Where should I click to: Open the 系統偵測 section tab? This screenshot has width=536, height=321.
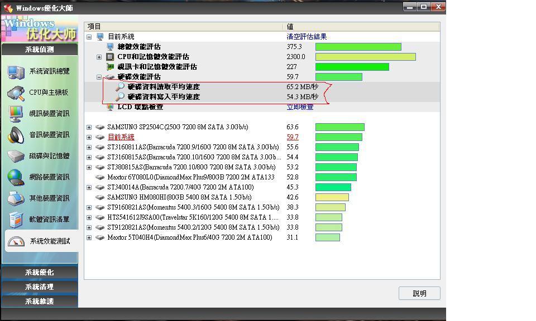(40, 50)
